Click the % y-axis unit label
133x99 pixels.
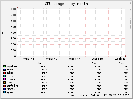coord(3,33)
